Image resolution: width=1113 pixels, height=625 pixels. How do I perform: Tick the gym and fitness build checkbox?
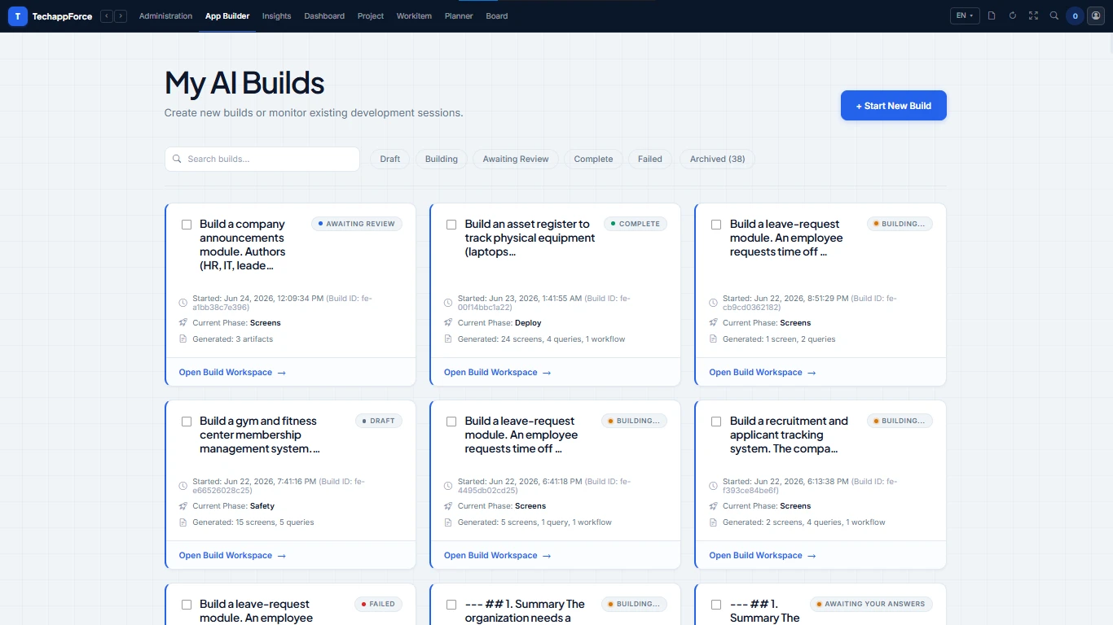(x=187, y=422)
